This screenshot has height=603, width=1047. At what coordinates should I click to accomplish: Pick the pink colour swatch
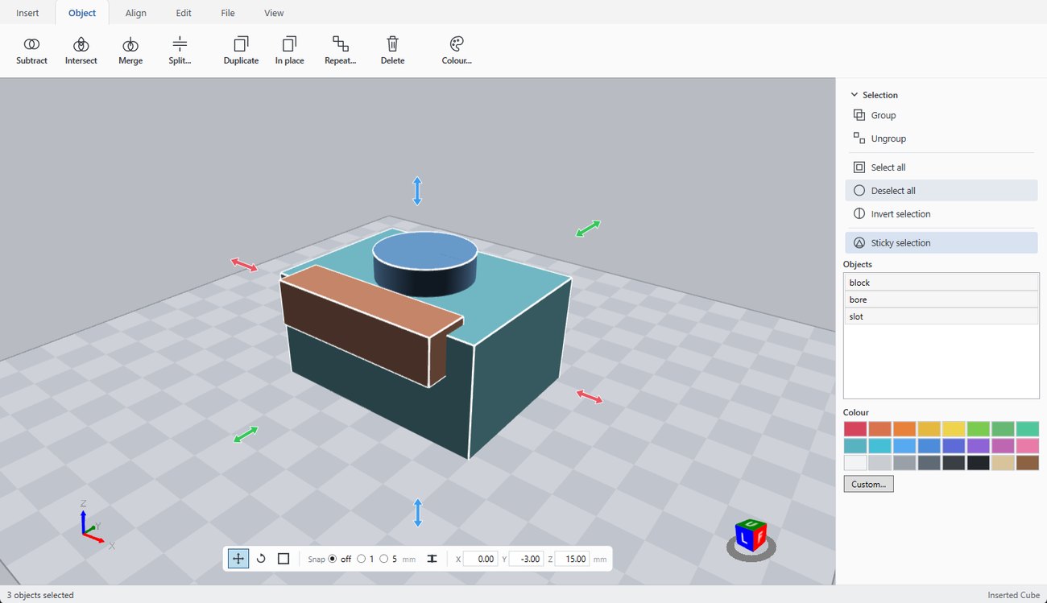tap(1028, 446)
